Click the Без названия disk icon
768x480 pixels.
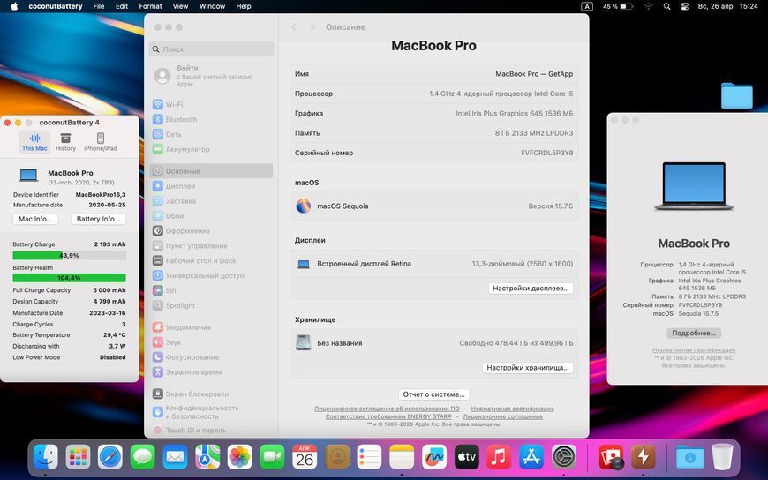pyautogui.click(x=303, y=342)
